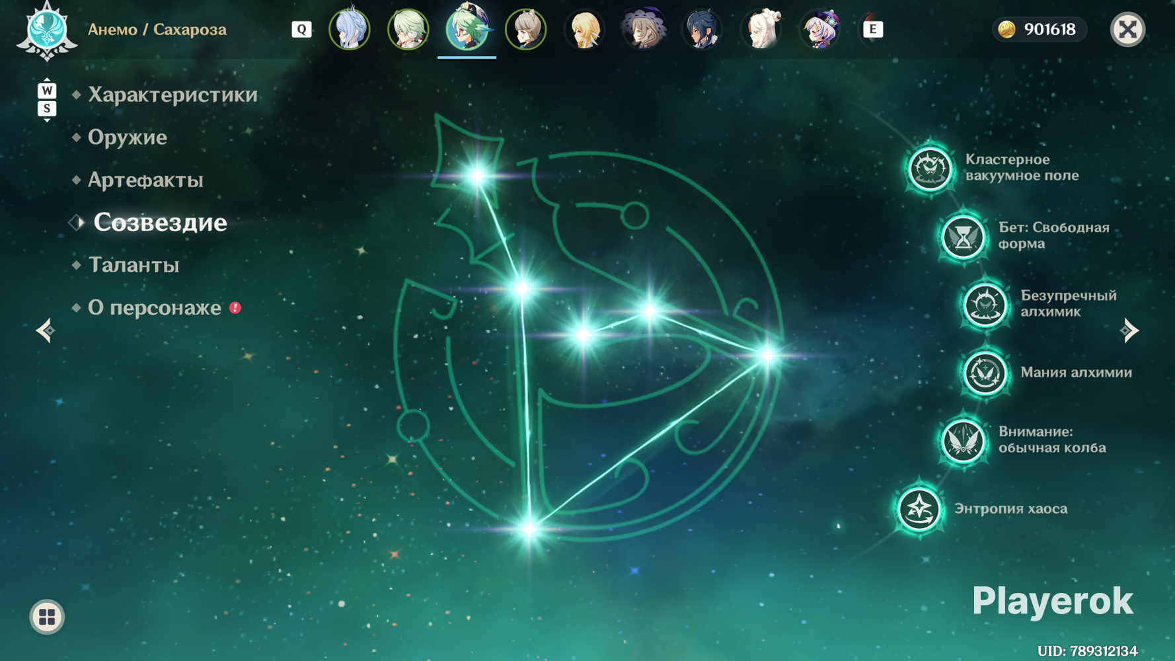Click the topmost star of the constellation
This screenshot has height=661, width=1175.
click(x=477, y=175)
